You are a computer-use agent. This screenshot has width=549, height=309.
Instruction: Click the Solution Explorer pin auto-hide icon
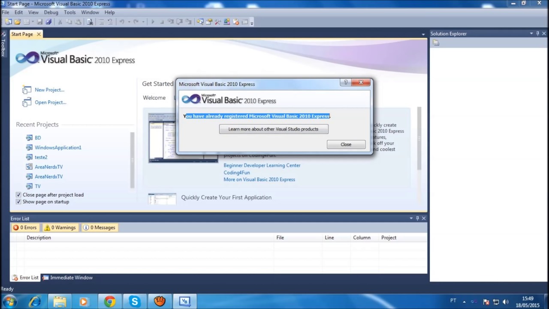pos(538,33)
